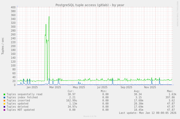Click the 'Tuples deleted' legend label

pyautogui.click(x=18, y=107)
